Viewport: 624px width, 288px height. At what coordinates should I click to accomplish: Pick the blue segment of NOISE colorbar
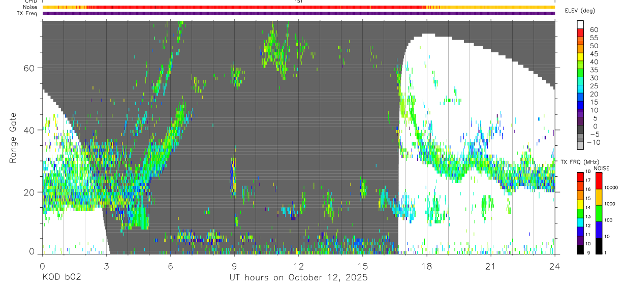tap(598, 230)
